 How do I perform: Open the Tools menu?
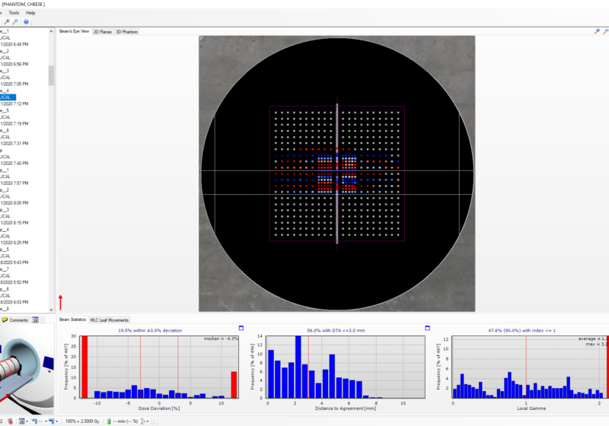[x=14, y=13]
